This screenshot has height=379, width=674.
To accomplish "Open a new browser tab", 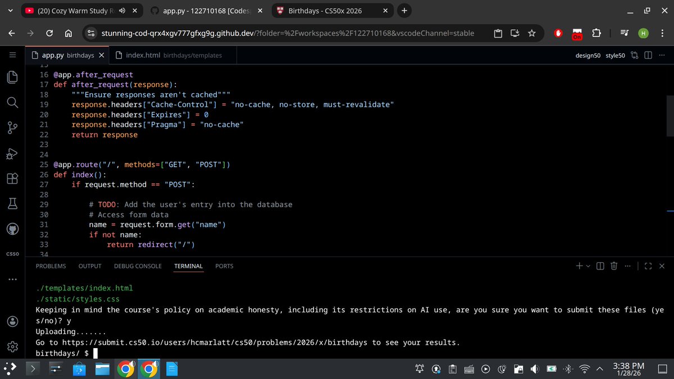I will (x=404, y=10).
